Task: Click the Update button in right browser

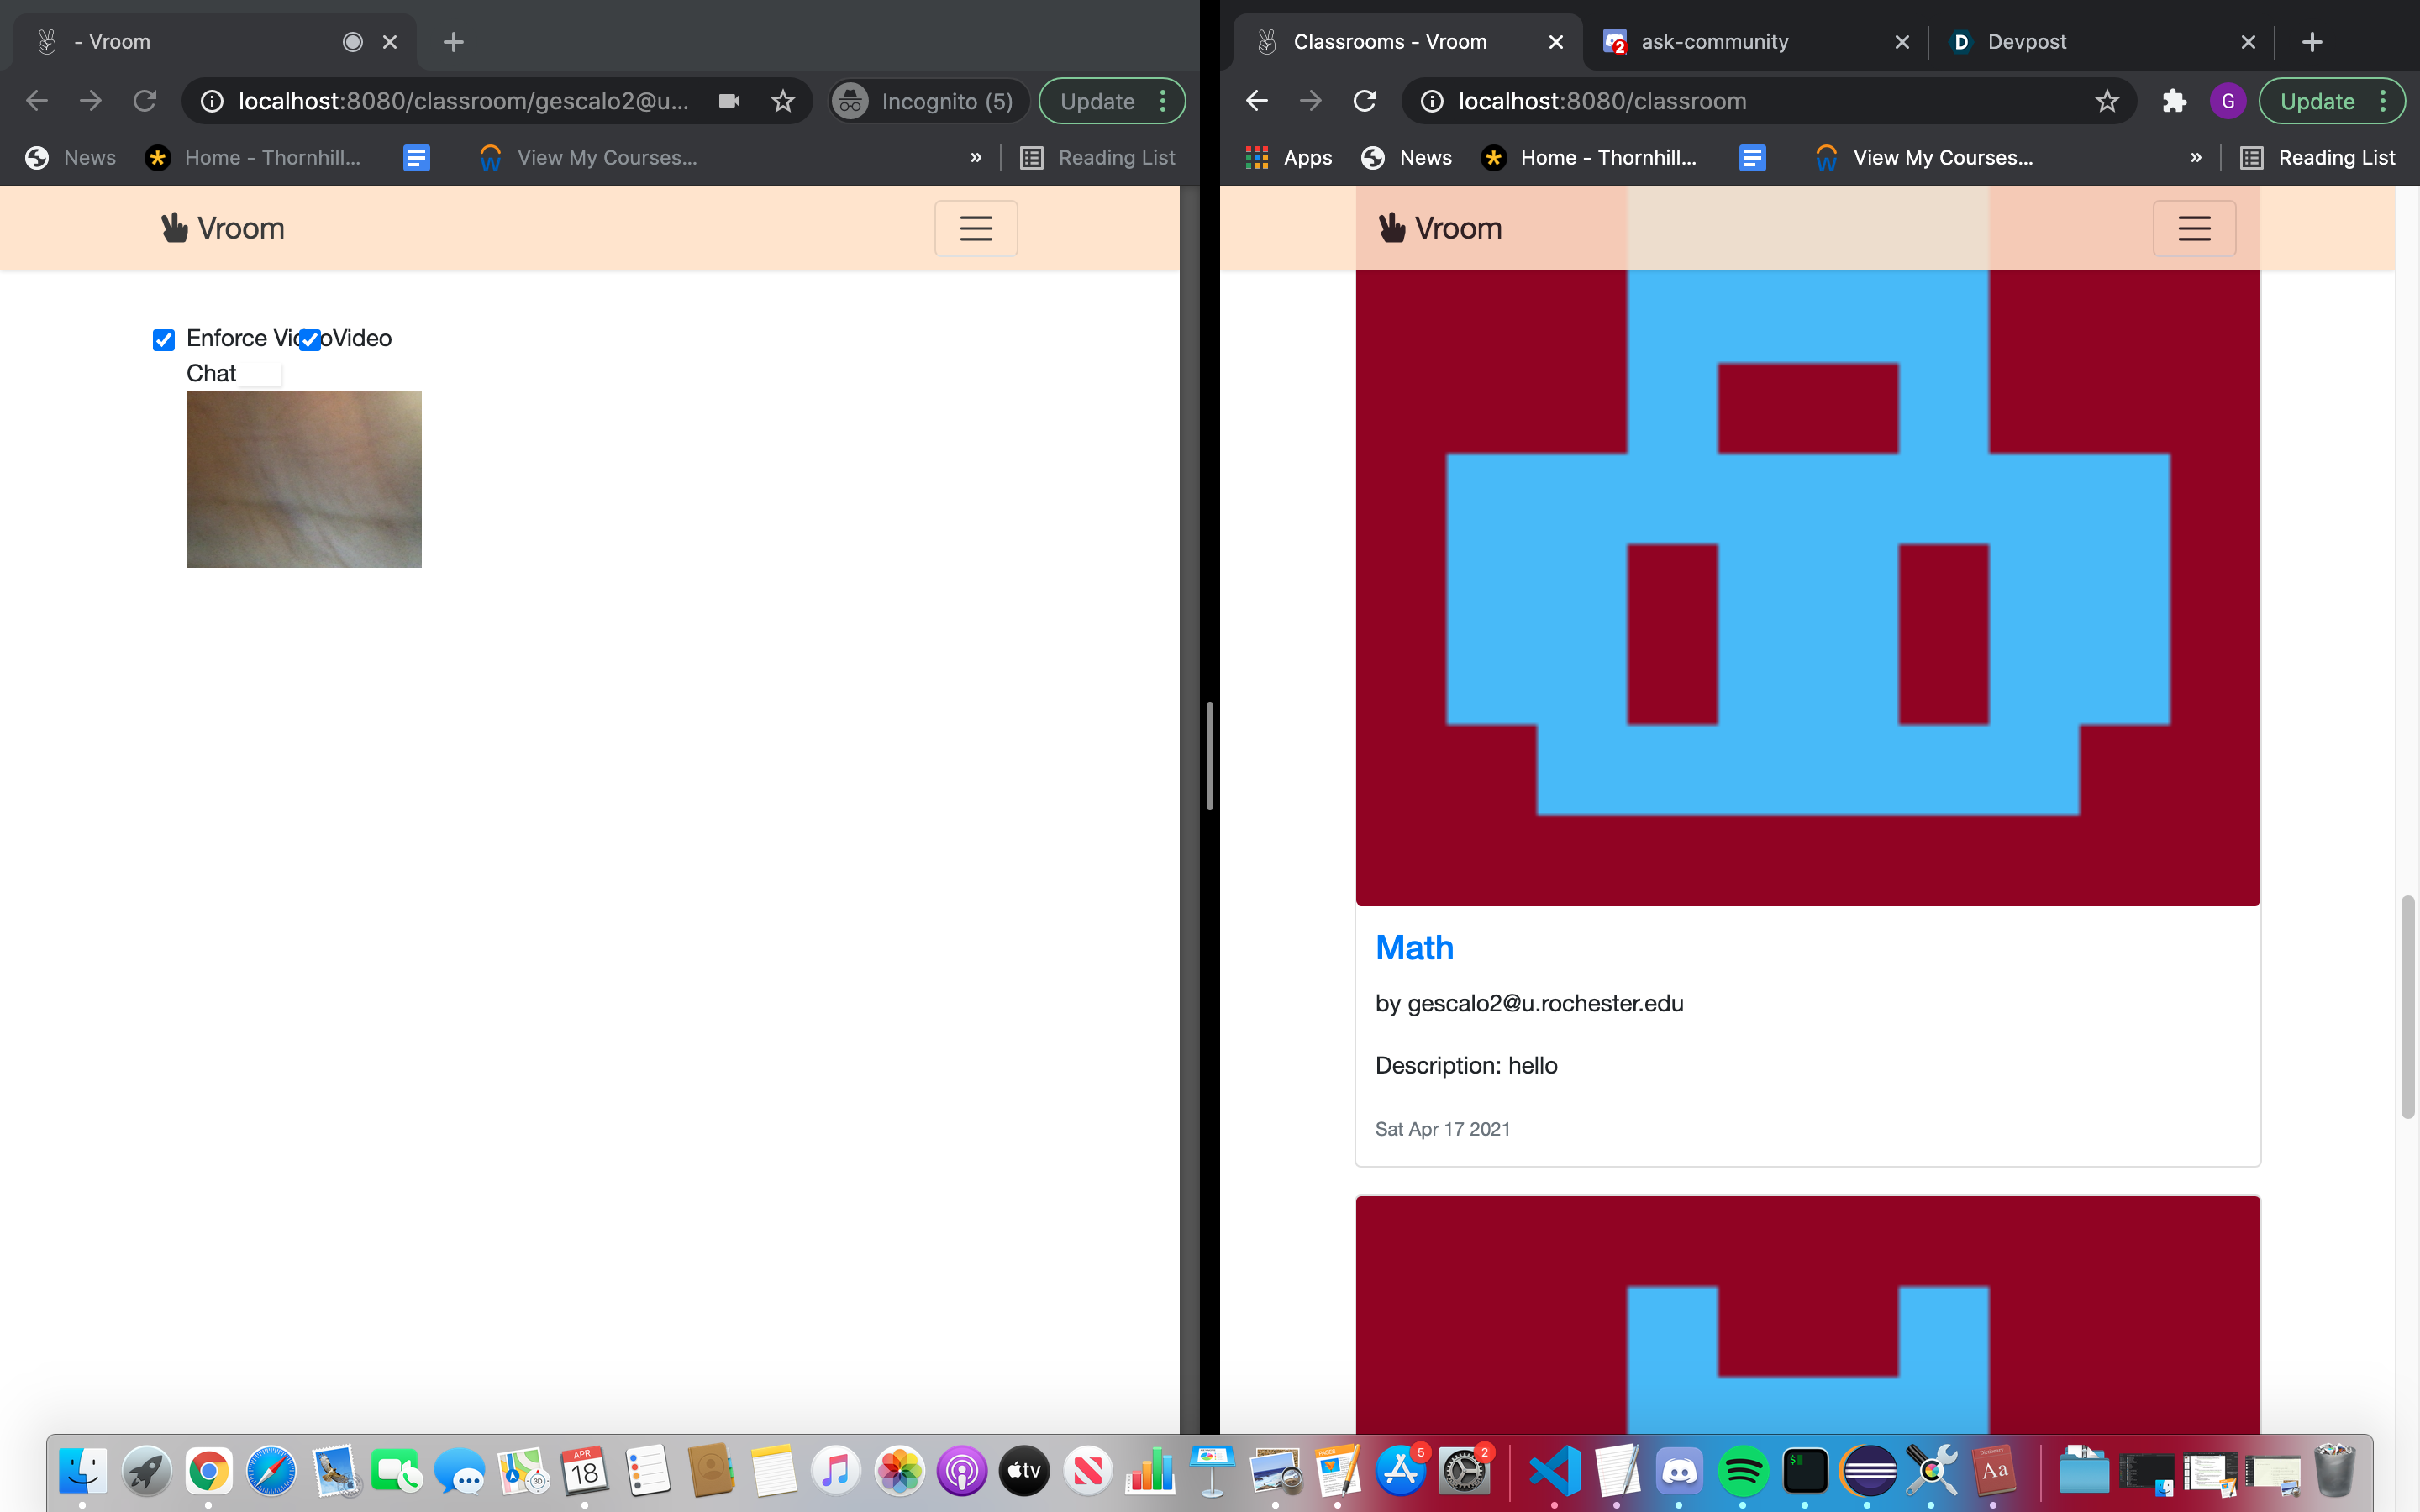Action: [x=2316, y=101]
